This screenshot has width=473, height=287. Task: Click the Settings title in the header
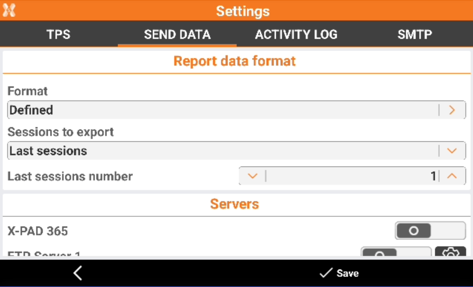[x=243, y=11]
